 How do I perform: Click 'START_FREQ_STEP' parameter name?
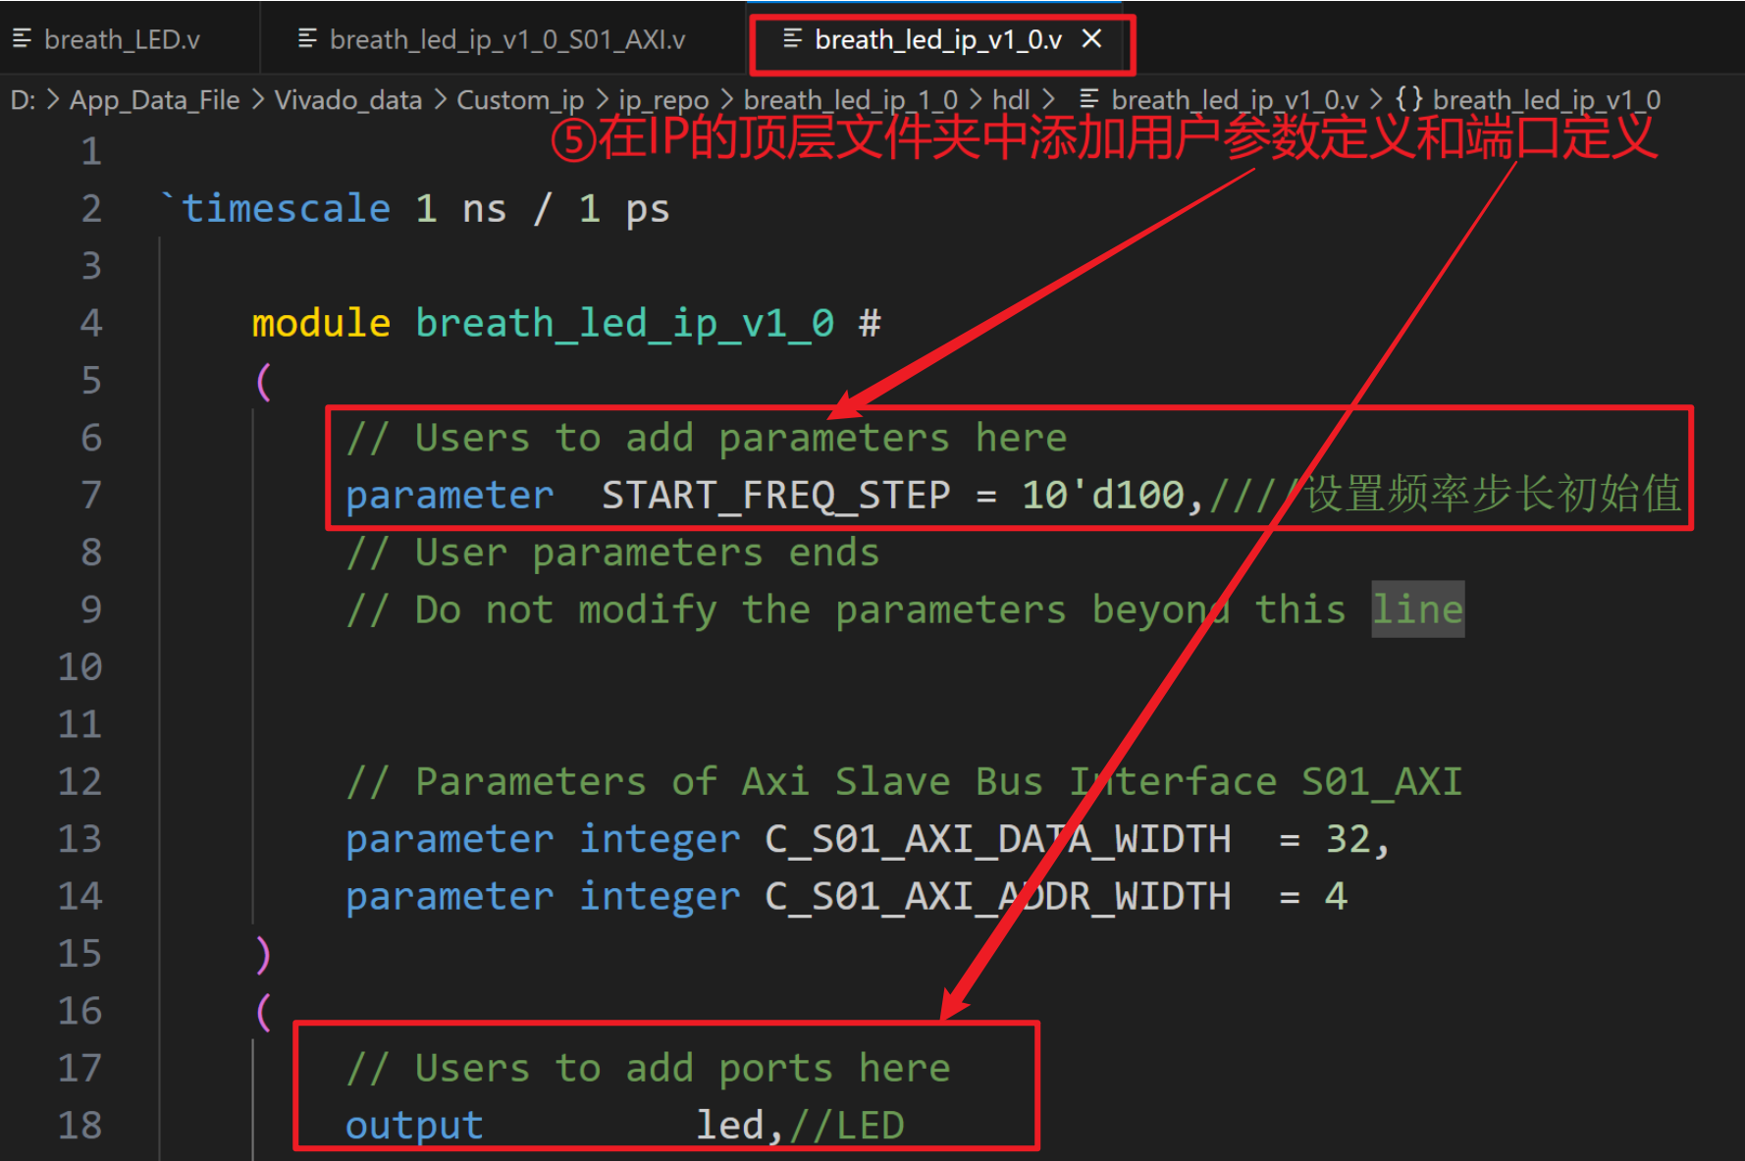point(776,496)
